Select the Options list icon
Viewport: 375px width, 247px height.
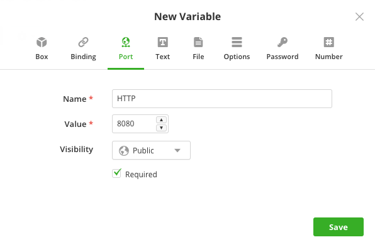[237, 42]
